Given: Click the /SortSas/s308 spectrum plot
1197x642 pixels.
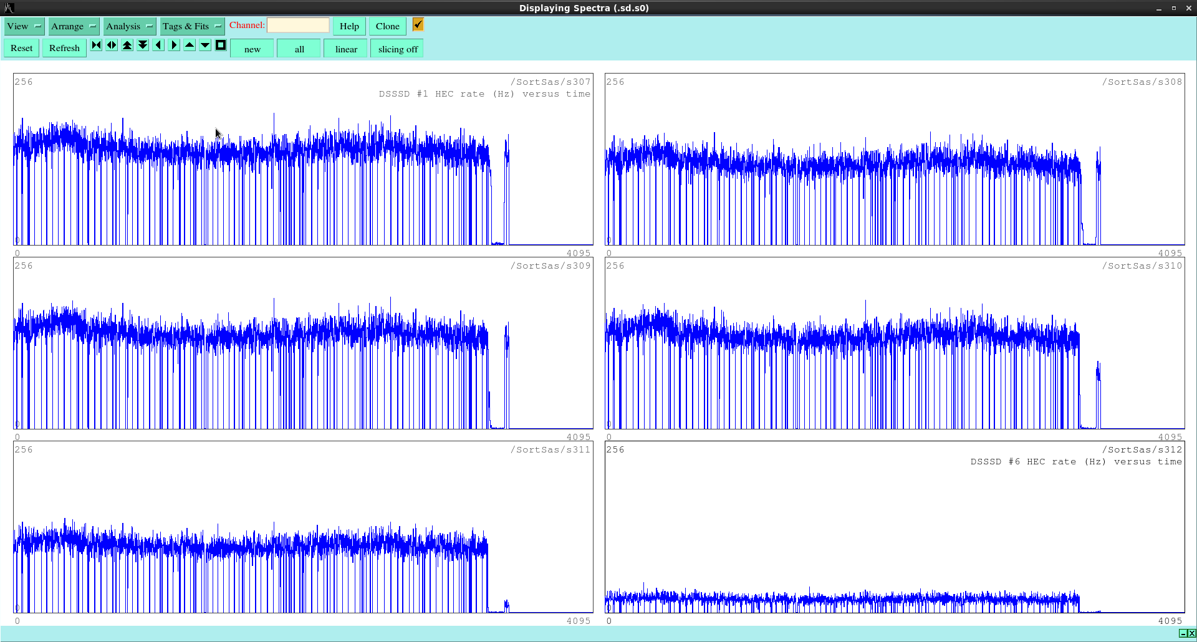Looking at the screenshot, I should pyautogui.click(x=895, y=160).
